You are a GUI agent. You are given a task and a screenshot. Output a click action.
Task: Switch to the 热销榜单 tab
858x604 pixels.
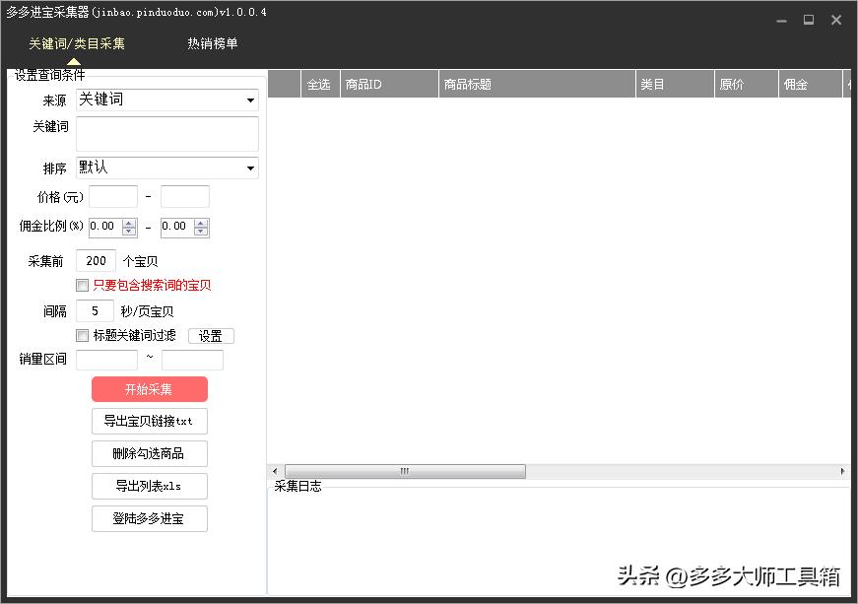(211, 43)
